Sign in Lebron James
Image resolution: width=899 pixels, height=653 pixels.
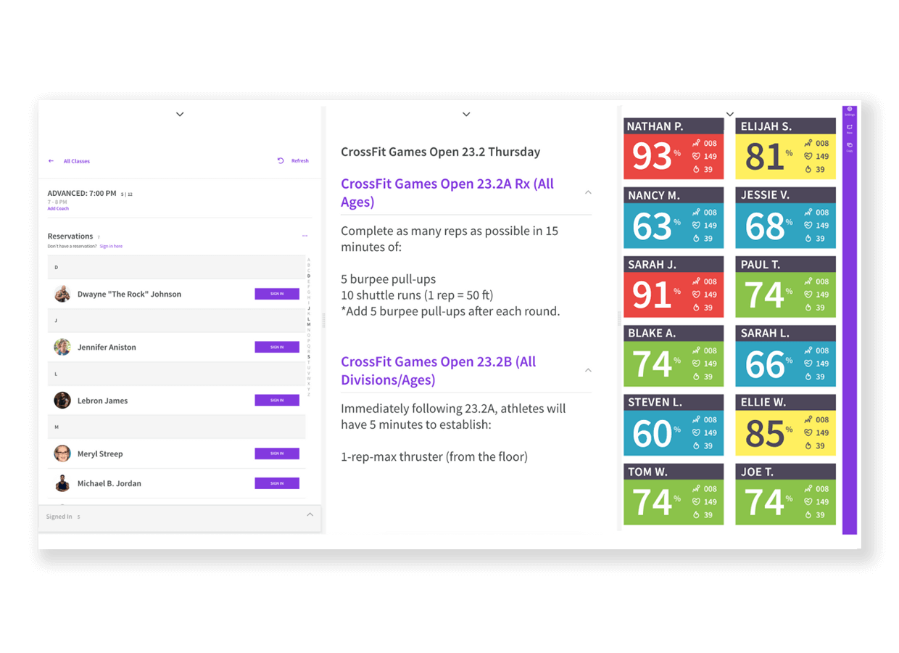coord(277,400)
